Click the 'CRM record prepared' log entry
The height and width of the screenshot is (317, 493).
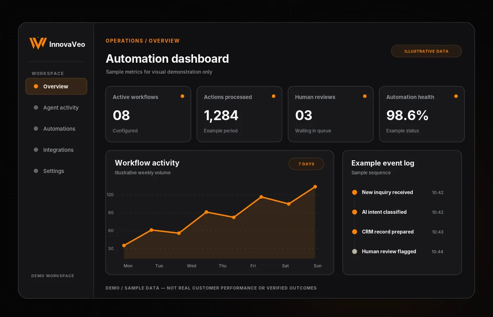pyautogui.click(x=388, y=232)
